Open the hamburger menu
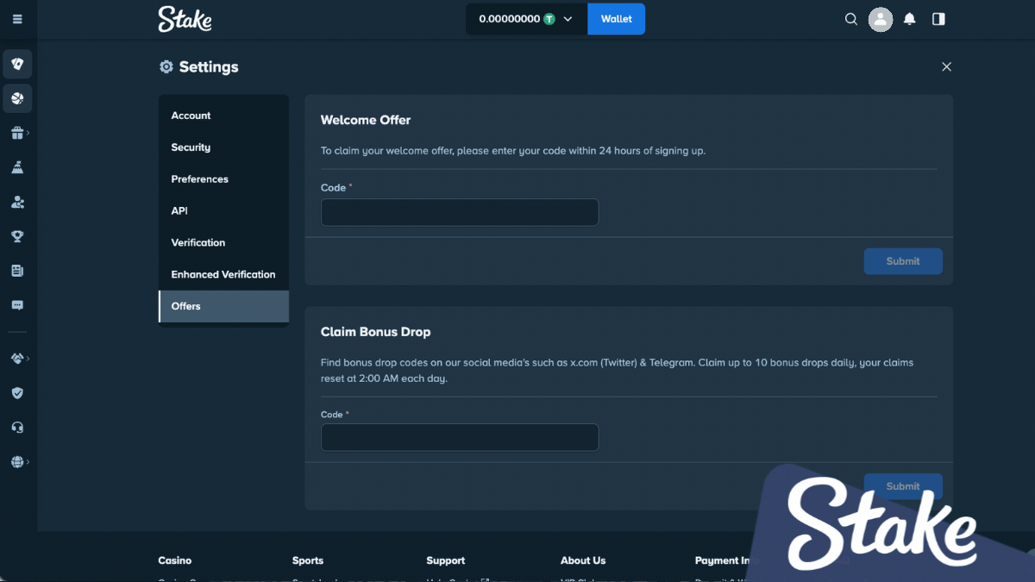The width and height of the screenshot is (1035, 582). [17, 19]
